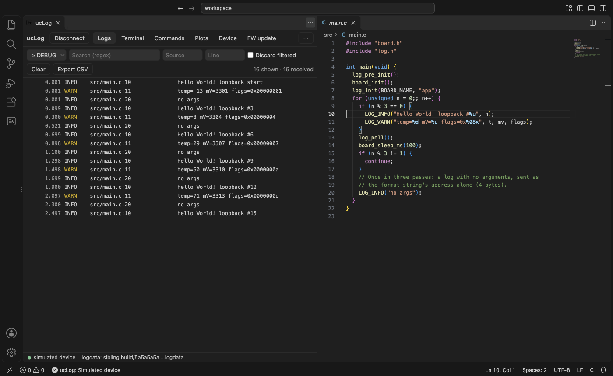Screen dimensions: 613x376
Task: Focus the Line filter field
Action: point(225,55)
